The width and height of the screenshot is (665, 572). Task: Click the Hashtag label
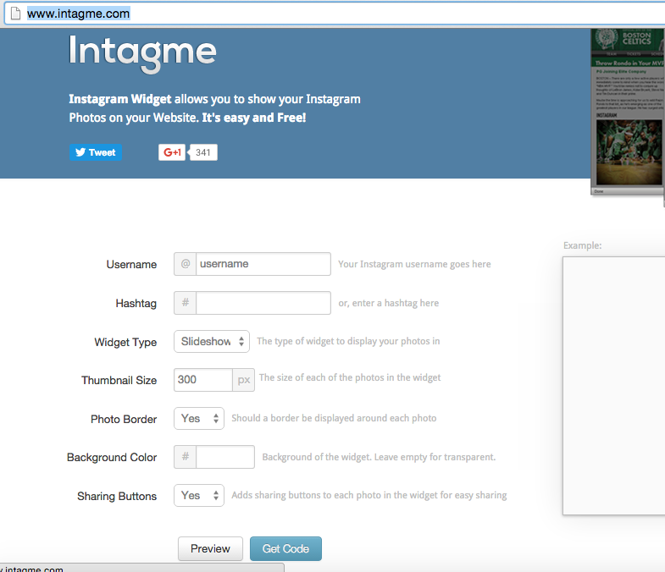[136, 304]
